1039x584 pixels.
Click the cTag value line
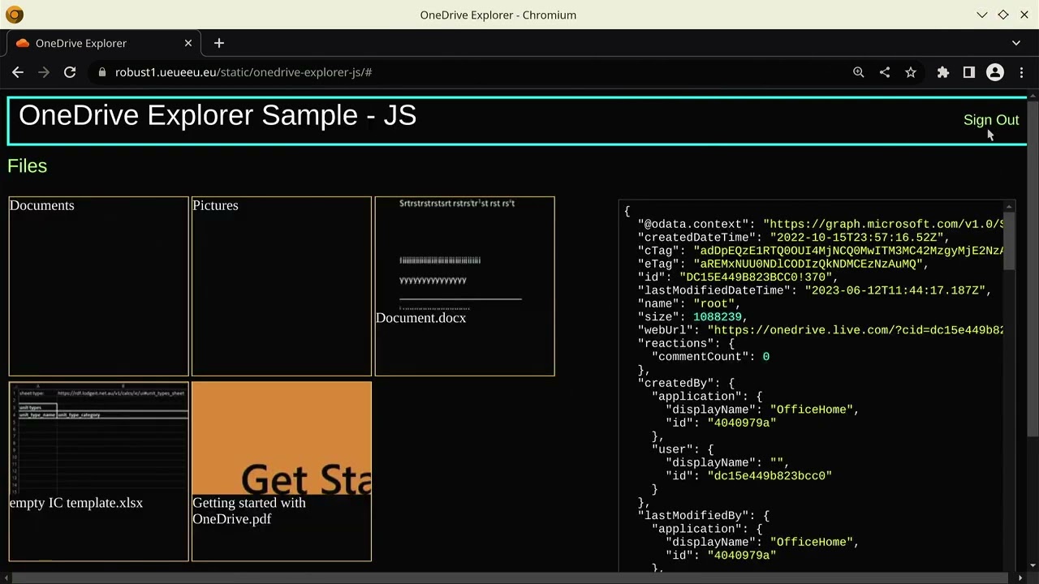click(821, 251)
